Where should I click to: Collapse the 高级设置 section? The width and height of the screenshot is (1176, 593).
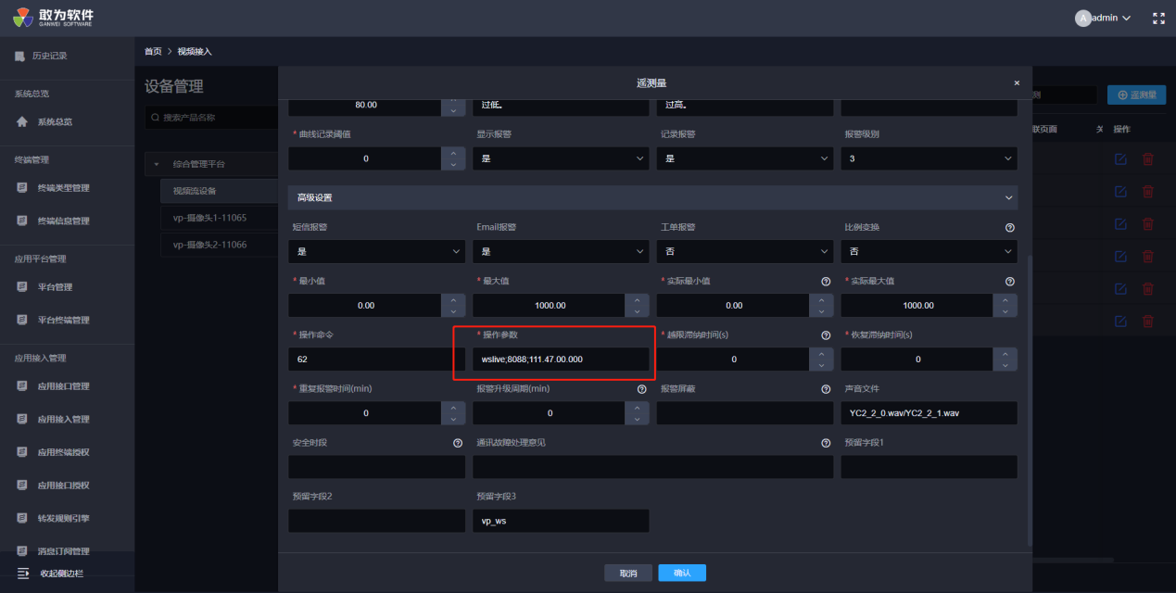coord(1008,197)
